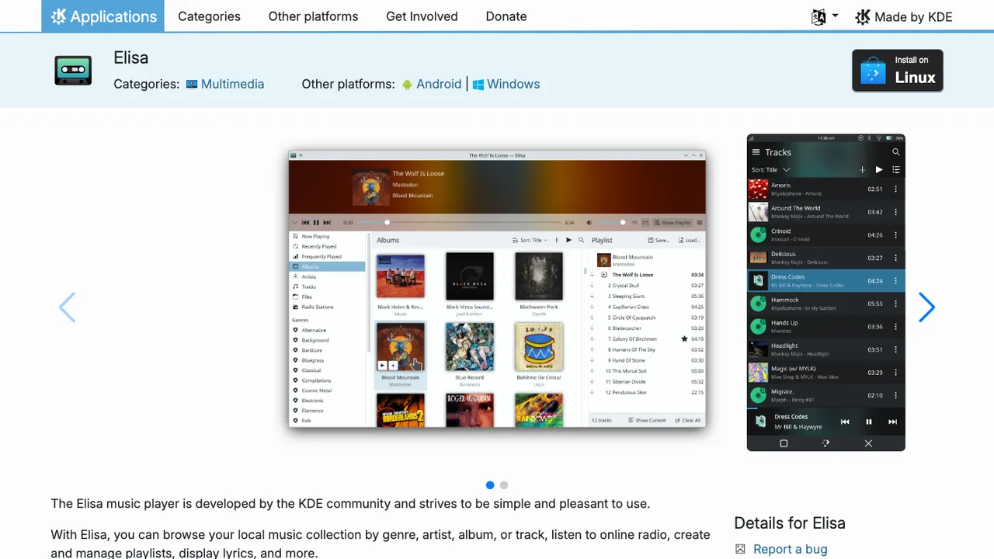This screenshot has height=559, width=994.
Task: Expand the language selector dropdown
Action: coord(825,16)
